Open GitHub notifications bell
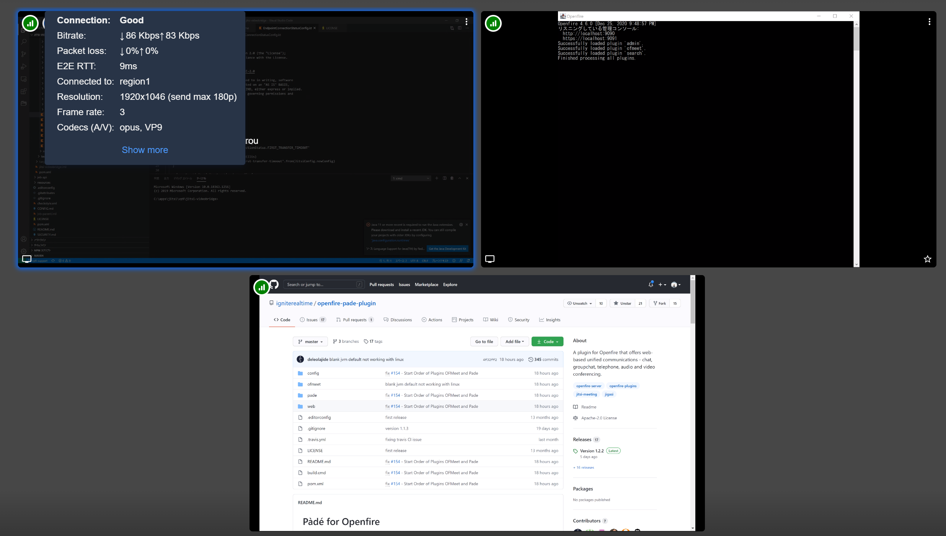Viewport: 946px width, 536px height. [651, 284]
